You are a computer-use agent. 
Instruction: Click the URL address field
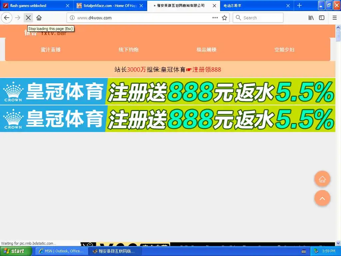(144, 18)
